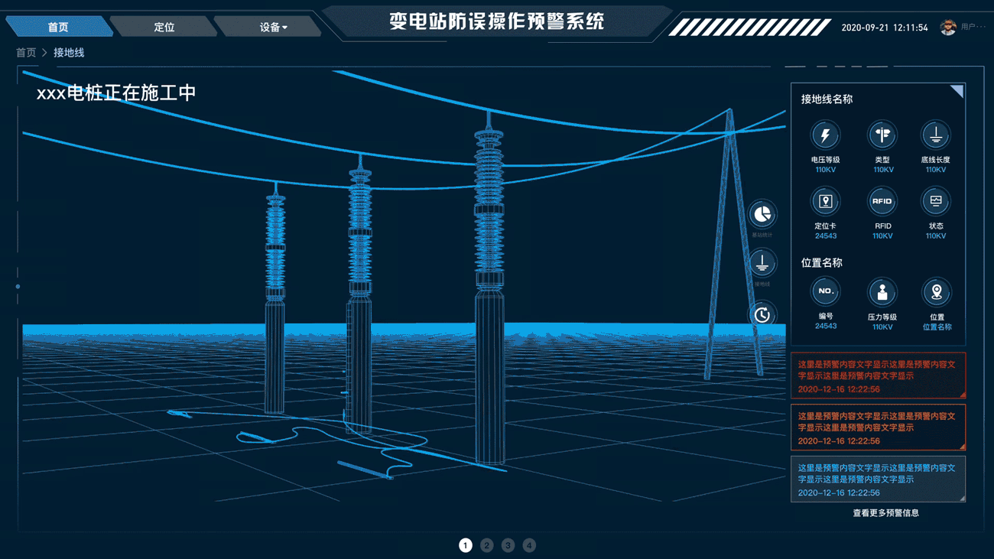Click the 110KV value under 类型

click(883, 170)
